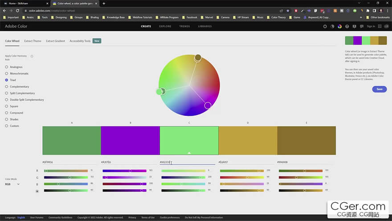Select the dark green swatch A
Screen dimensions: 392x221
pyautogui.click(x=72, y=140)
